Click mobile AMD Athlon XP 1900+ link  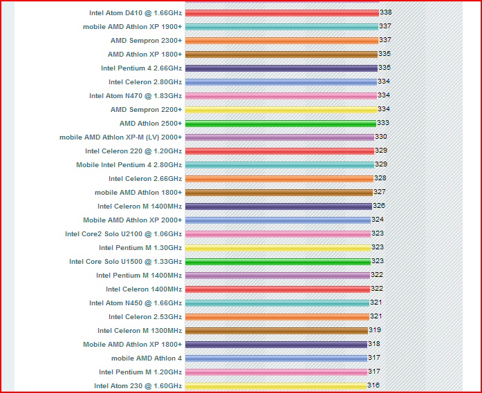133,27
